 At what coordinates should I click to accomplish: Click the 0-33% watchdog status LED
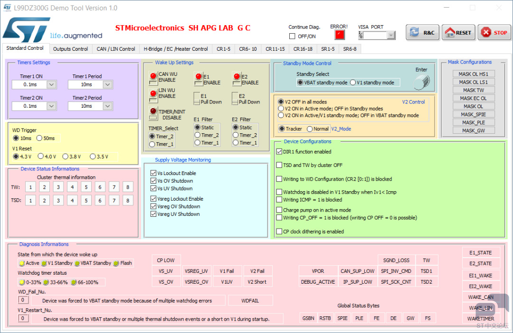pyautogui.click(x=22, y=282)
